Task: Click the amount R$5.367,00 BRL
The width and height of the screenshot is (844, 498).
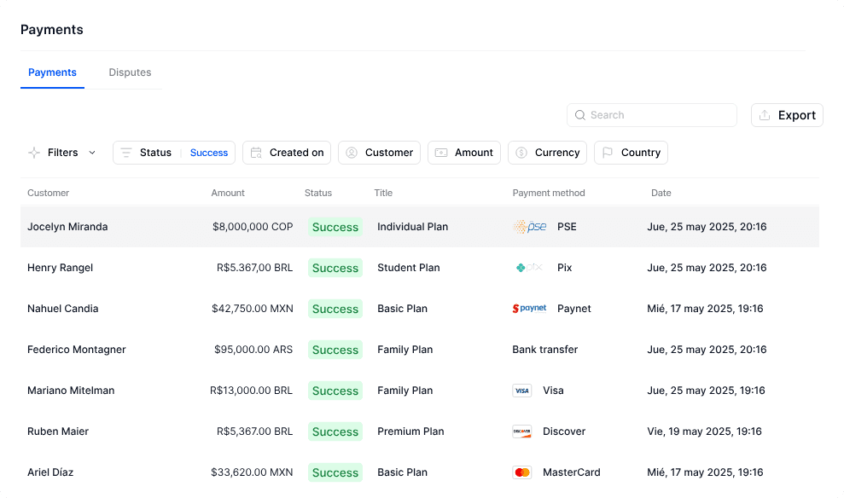Action: pos(254,268)
